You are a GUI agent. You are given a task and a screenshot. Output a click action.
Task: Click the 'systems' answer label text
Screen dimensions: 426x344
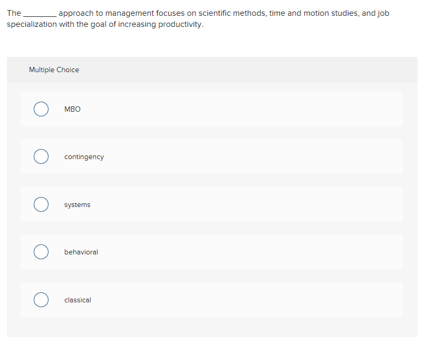pyautogui.click(x=77, y=205)
